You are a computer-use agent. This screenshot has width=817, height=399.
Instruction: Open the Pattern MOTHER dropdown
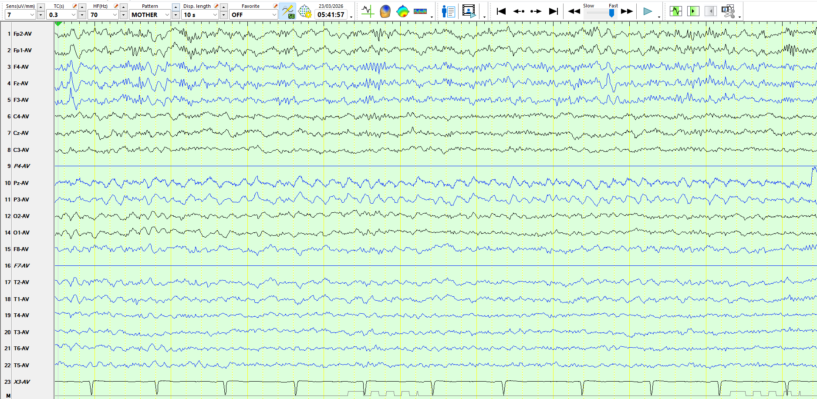point(150,15)
